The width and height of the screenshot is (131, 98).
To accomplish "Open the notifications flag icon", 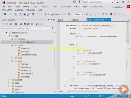I will [x=79, y=2].
